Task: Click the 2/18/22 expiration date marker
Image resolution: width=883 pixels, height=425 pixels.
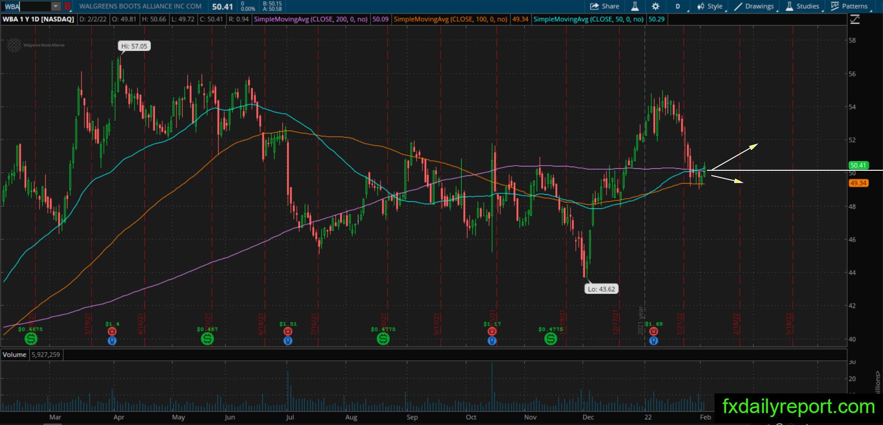Action: (736, 324)
